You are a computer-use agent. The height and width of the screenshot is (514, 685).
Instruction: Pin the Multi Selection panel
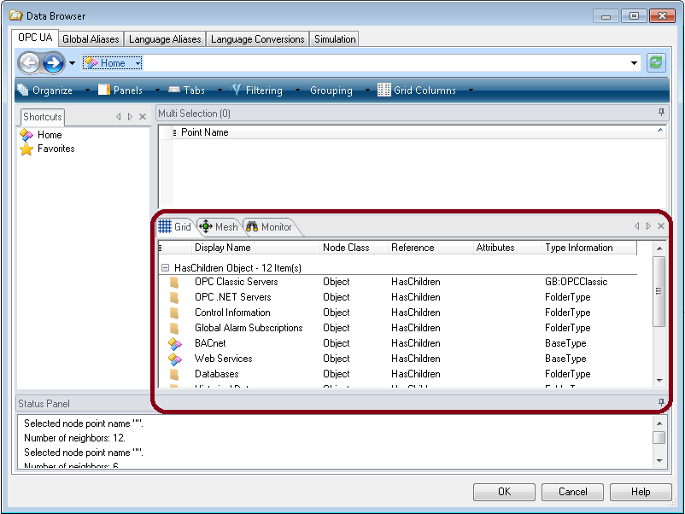pos(660,113)
